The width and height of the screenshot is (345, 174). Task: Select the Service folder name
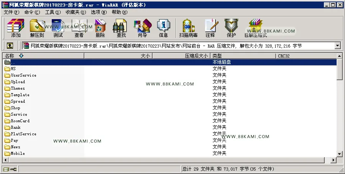pos(19,114)
